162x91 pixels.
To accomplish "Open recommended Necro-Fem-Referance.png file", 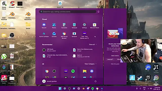I will [x=83, y=50].
